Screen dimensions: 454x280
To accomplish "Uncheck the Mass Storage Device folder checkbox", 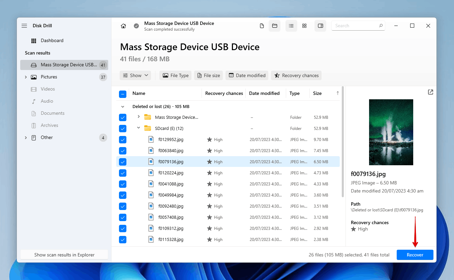I will pos(123,117).
